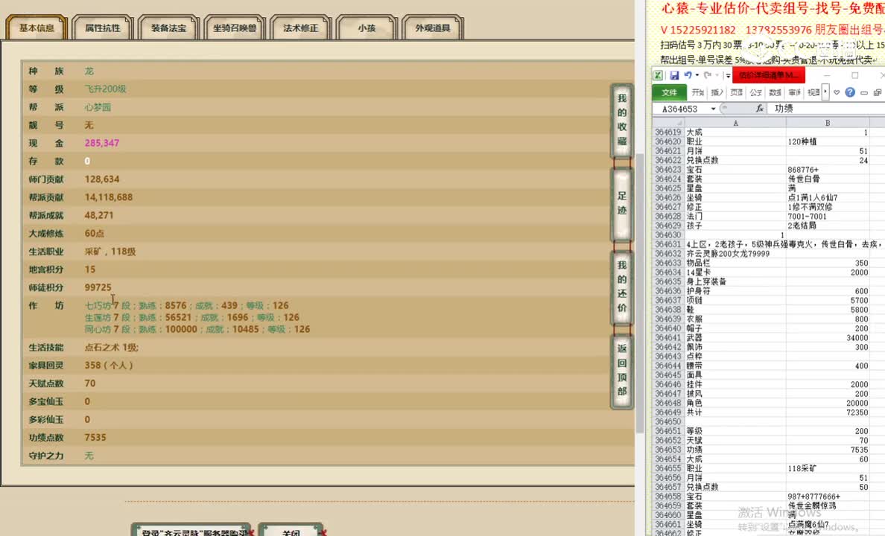
Task: Click the Redo icon in Excel toolbar
Action: point(709,74)
